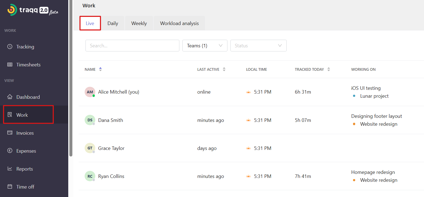Viewport: 424px width, 197px height.
Task: Click the Reports chart icon
Action: [10, 169]
